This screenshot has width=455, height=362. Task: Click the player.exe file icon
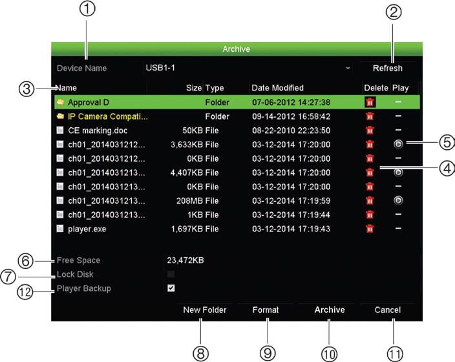pyautogui.click(x=60, y=228)
